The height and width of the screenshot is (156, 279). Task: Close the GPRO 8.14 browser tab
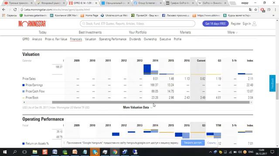[96, 3]
